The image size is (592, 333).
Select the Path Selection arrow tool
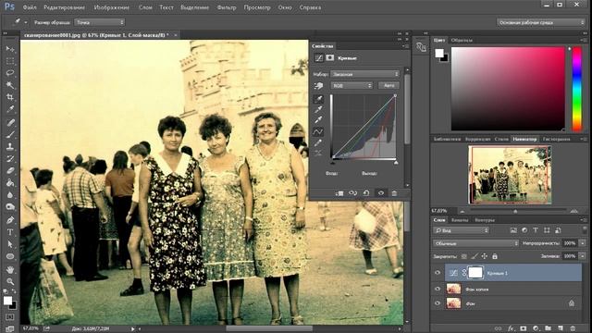tap(10, 244)
